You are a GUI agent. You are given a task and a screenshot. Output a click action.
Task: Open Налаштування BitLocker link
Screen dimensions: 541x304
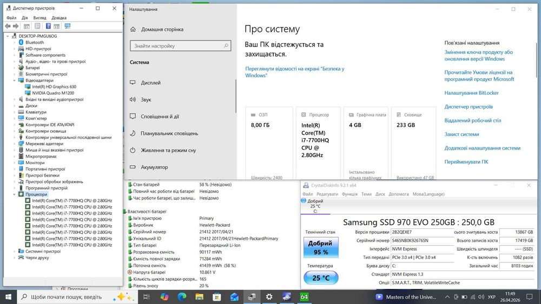tap(471, 93)
